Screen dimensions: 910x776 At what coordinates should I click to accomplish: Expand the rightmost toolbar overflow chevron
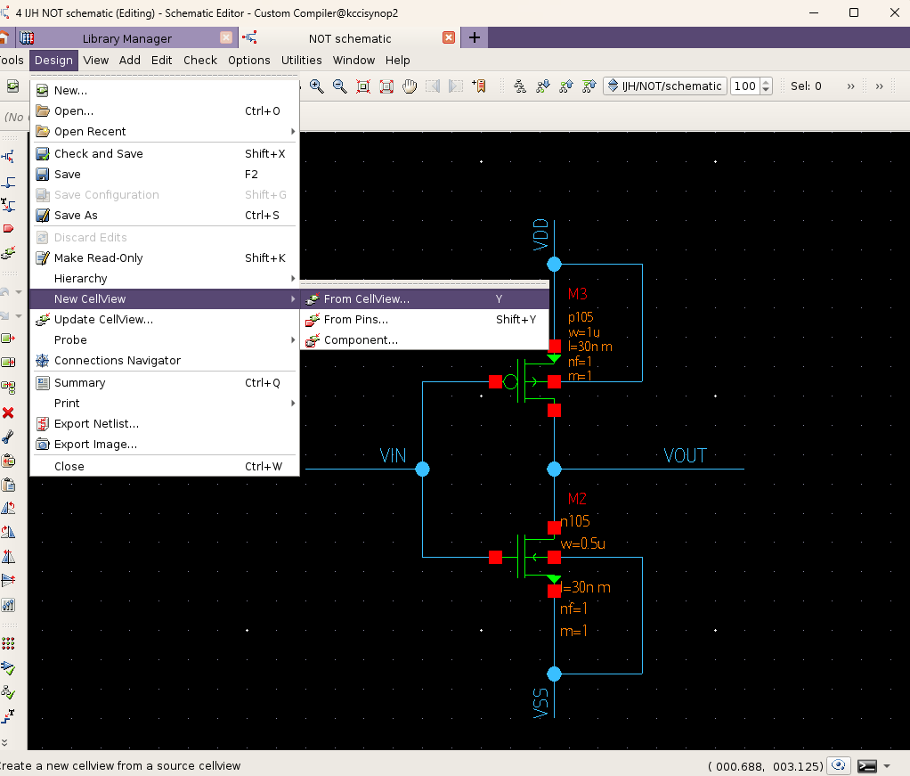pyautogui.click(x=879, y=86)
